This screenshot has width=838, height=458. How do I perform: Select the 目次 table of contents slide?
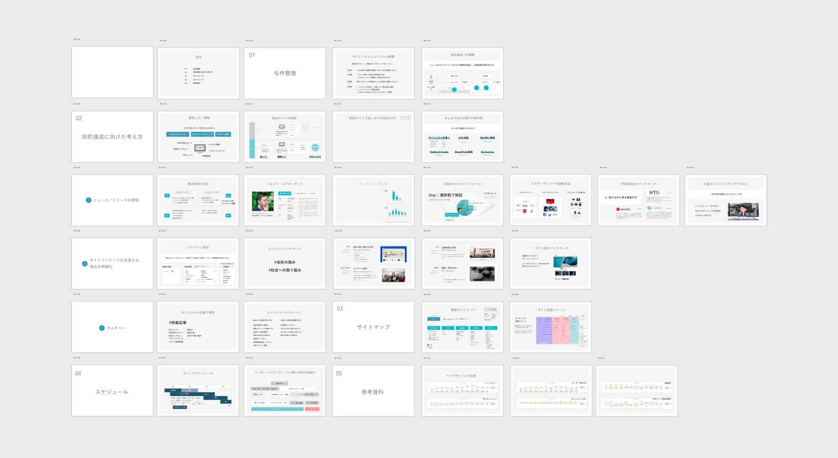(198, 73)
